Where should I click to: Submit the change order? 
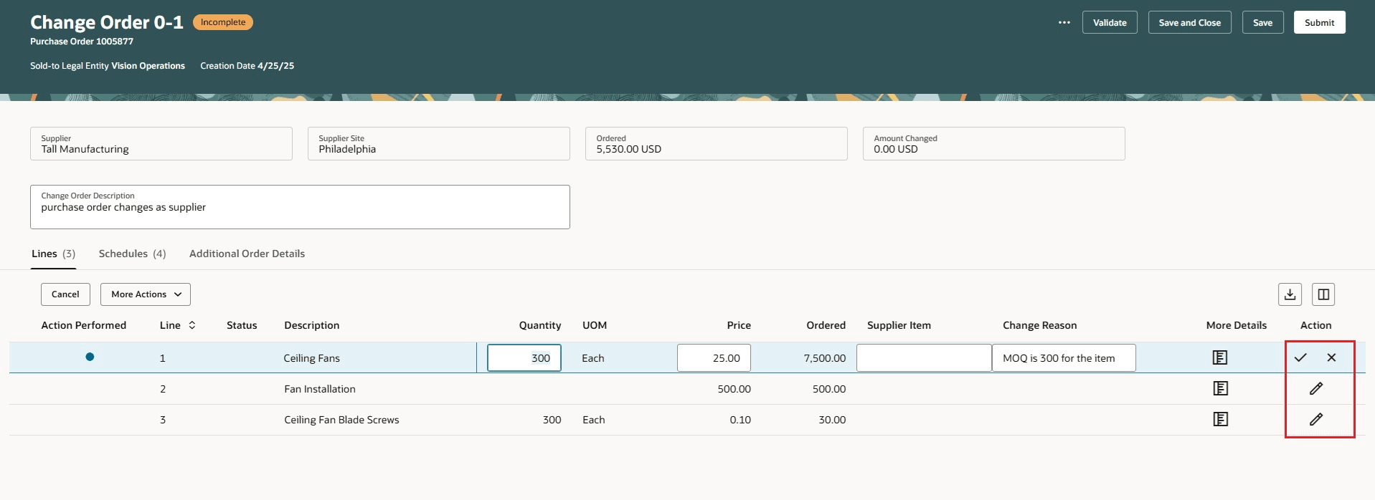[1319, 22]
